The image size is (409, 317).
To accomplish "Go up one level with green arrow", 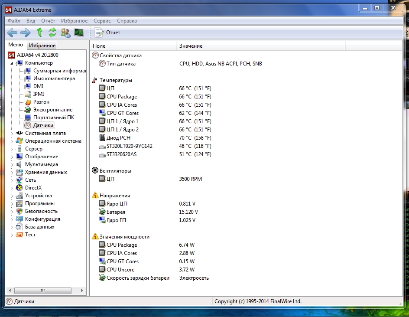I will pyautogui.click(x=40, y=33).
